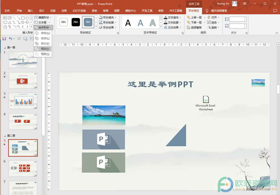Open the File (文件) tab
280x195 pixels.
click(7, 11)
